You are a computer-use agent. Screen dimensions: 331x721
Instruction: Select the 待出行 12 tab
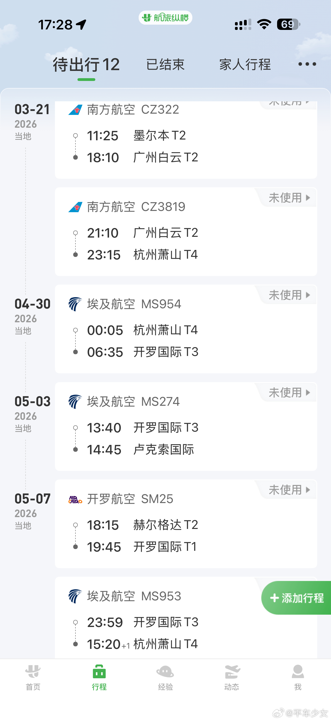[86, 65]
